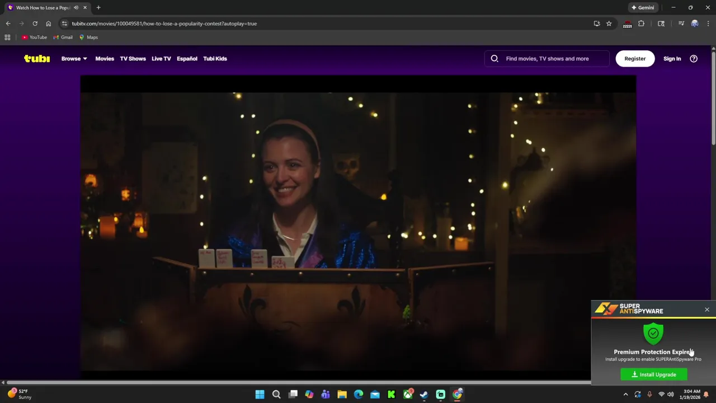This screenshot has height=403, width=716.
Task: Open Tubi Kids
Action: [215, 58]
